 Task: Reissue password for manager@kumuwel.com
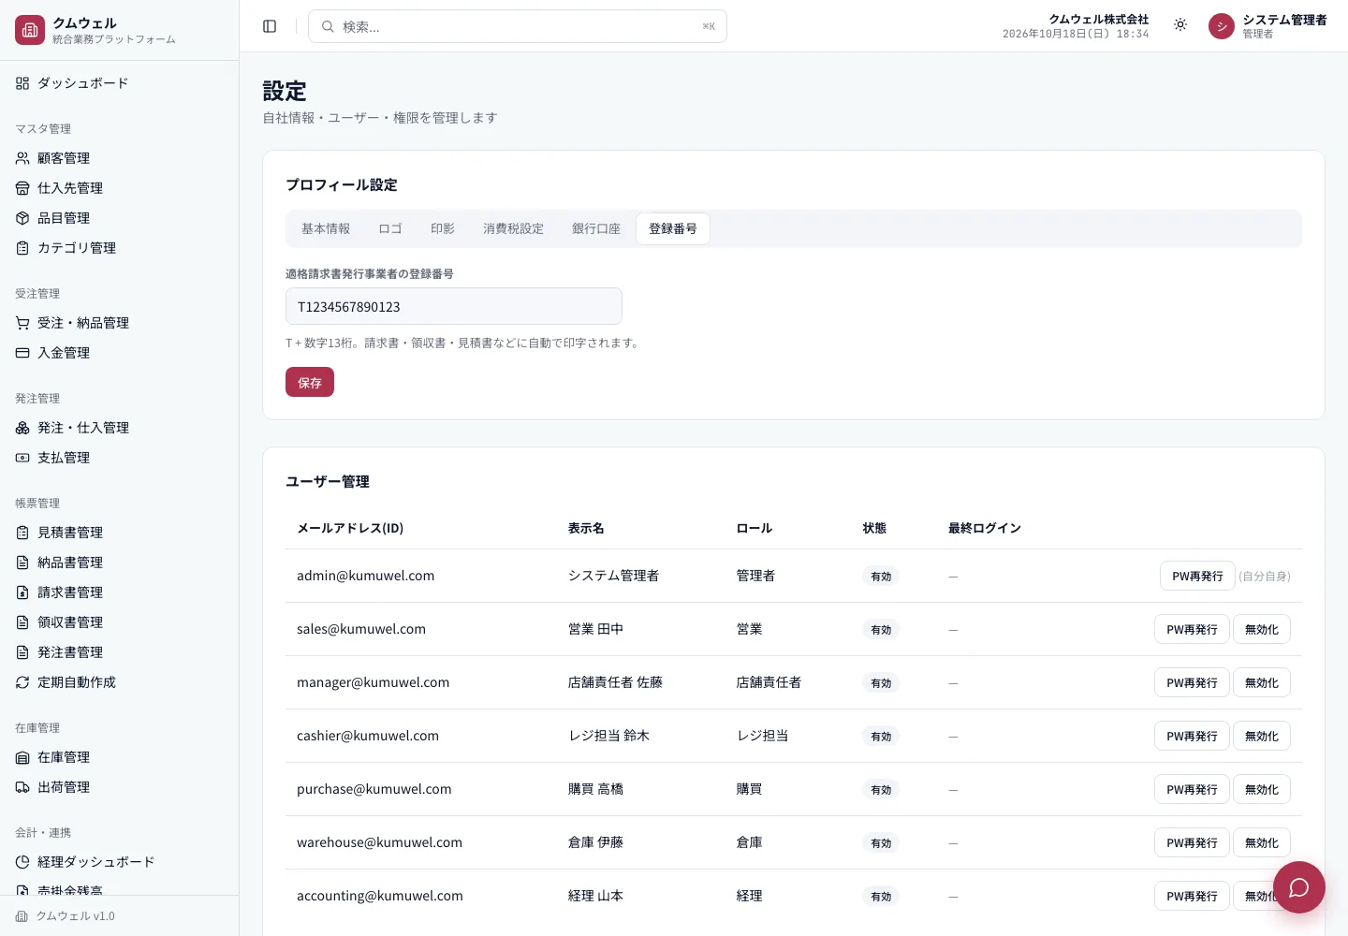(x=1192, y=682)
